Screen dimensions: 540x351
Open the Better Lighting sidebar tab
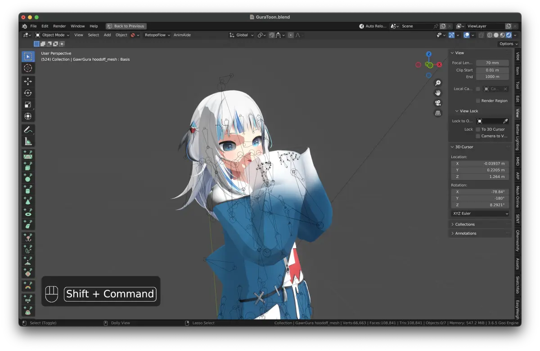point(517,137)
